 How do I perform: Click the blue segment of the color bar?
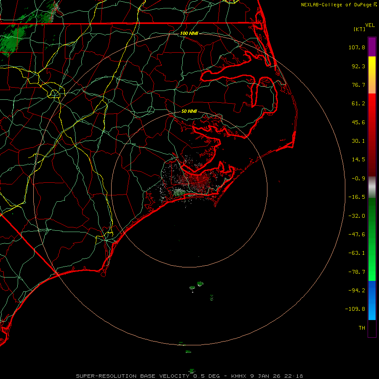(x=372, y=300)
